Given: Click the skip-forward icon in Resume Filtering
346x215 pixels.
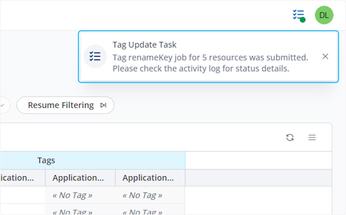Looking at the screenshot, I should (x=103, y=105).
